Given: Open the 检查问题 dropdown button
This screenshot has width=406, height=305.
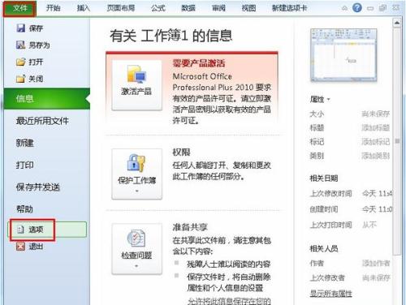Looking at the screenshot, I should [x=136, y=249].
